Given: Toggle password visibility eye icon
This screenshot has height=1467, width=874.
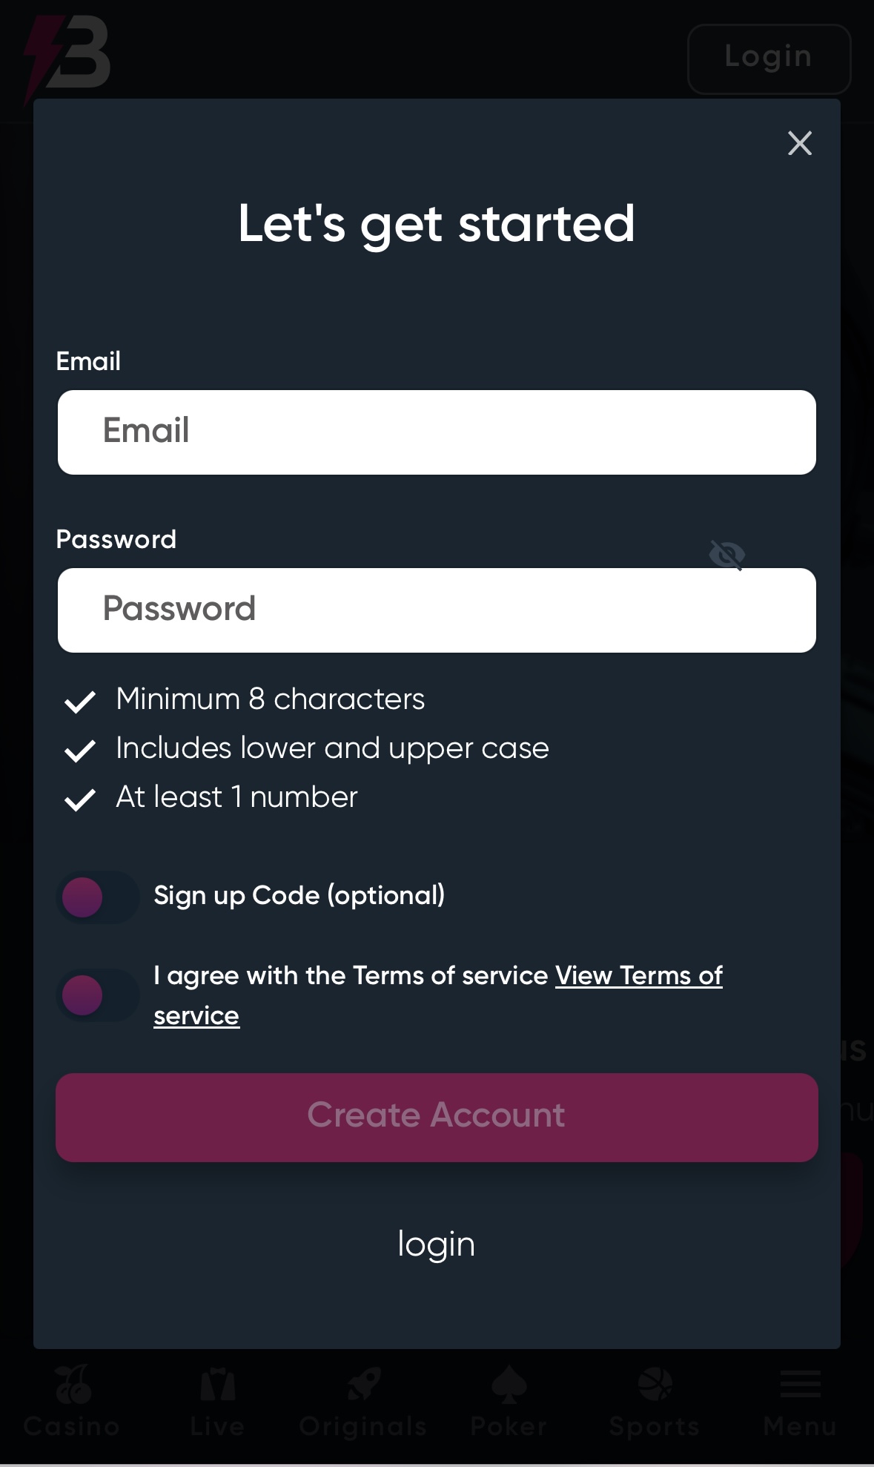Looking at the screenshot, I should coord(726,555).
